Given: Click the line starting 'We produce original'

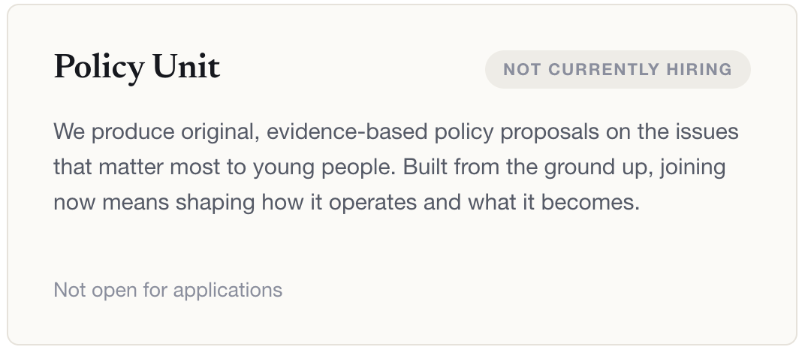Looking at the screenshot, I should click(396, 132).
